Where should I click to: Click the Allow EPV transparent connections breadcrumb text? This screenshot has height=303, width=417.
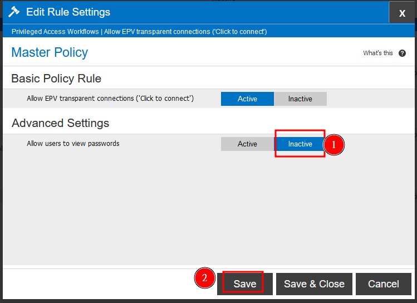(x=185, y=32)
